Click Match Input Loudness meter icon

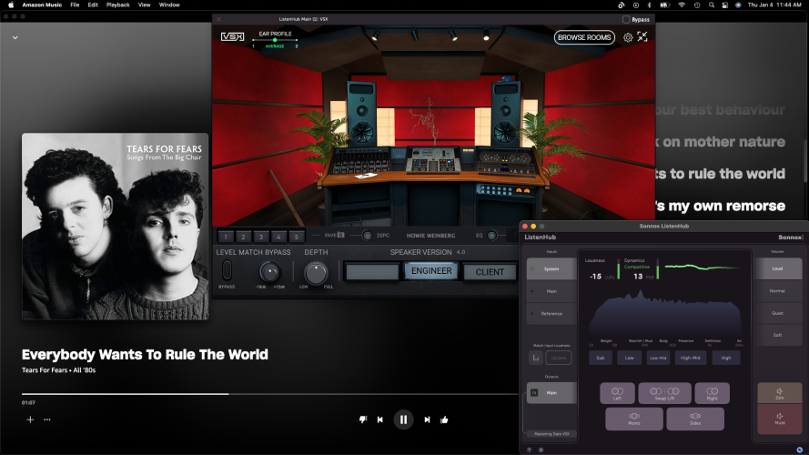click(x=536, y=358)
